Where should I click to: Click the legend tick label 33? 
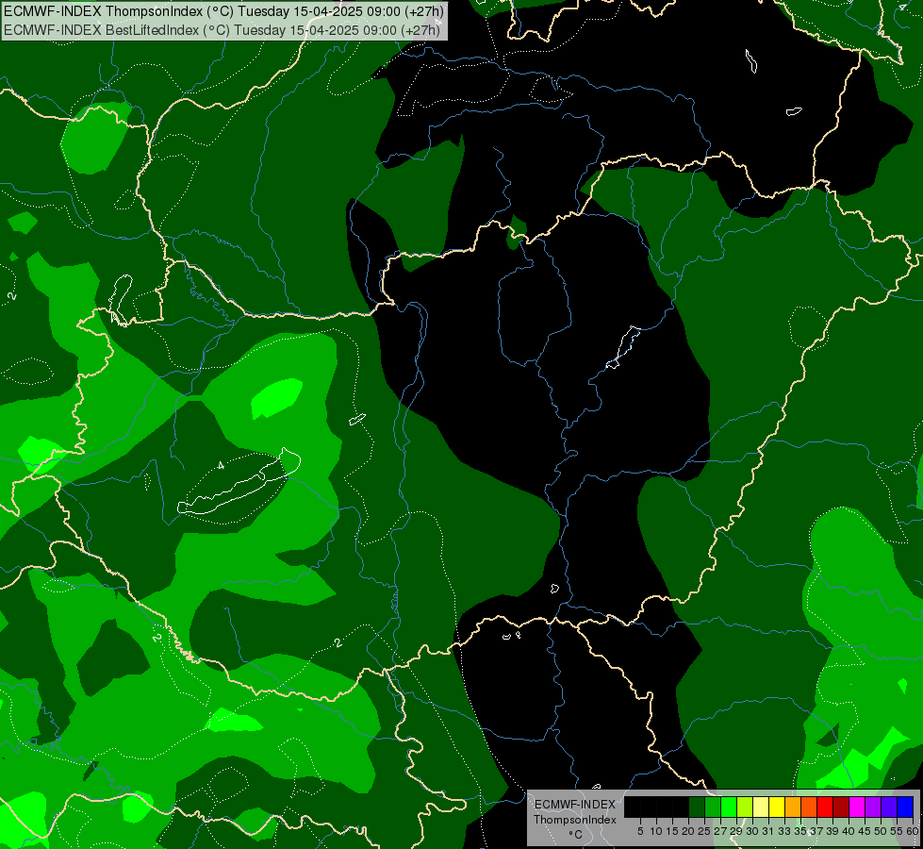click(x=784, y=831)
